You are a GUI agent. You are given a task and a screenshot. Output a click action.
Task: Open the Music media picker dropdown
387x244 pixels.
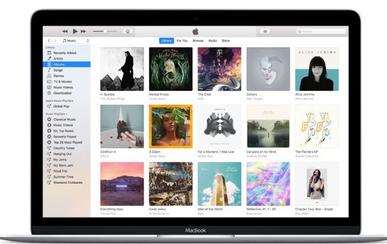click(76, 40)
